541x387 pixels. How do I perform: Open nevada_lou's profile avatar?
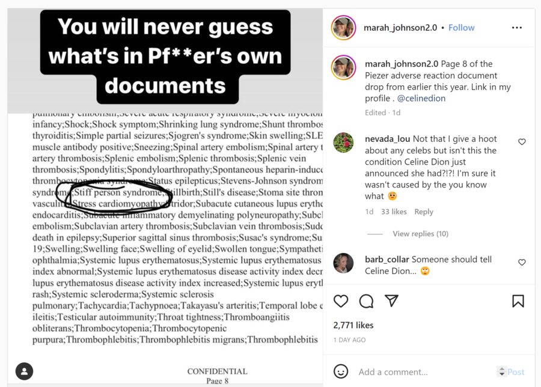coord(343,142)
